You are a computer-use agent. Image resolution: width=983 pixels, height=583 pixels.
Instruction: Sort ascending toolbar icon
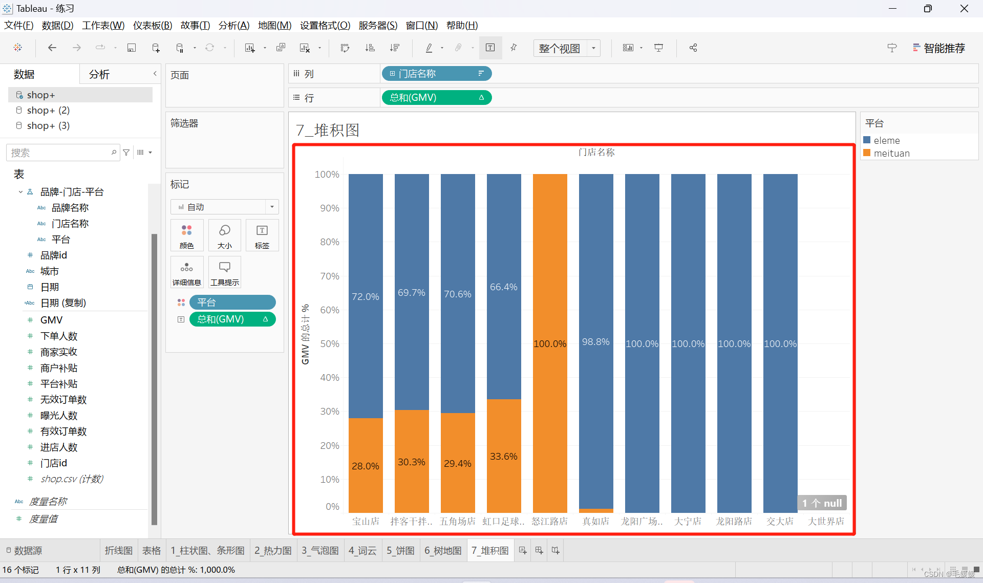[x=370, y=48]
